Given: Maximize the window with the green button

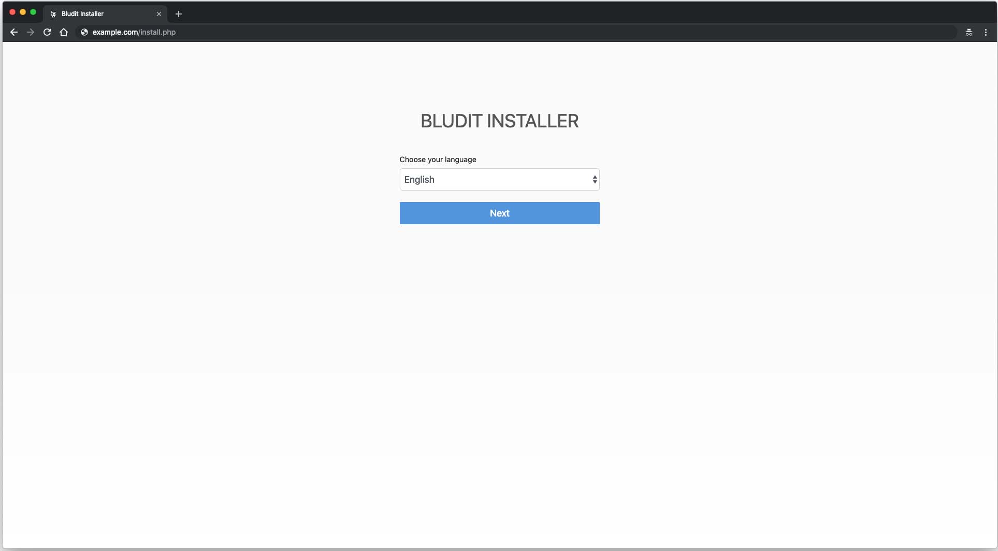Looking at the screenshot, I should pyautogui.click(x=33, y=12).
